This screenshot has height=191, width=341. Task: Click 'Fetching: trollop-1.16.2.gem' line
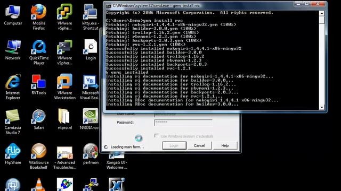click(x=152, y=32)
